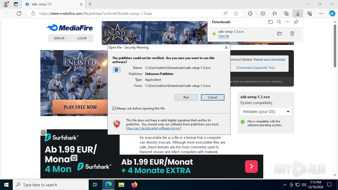Click the MediaFire logo
Screen dimensions: 338x190
(x=69, y=28)
